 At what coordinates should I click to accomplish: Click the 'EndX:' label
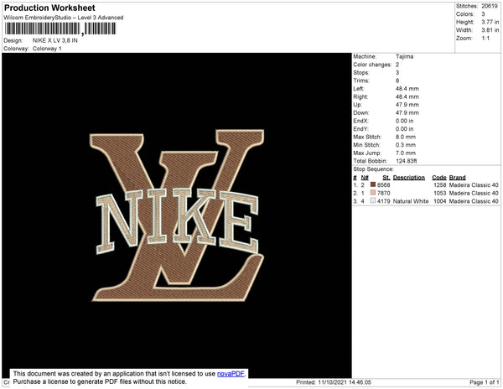pos(360,121)
